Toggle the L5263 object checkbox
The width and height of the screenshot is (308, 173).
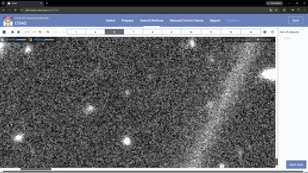(x=281, y=38)
